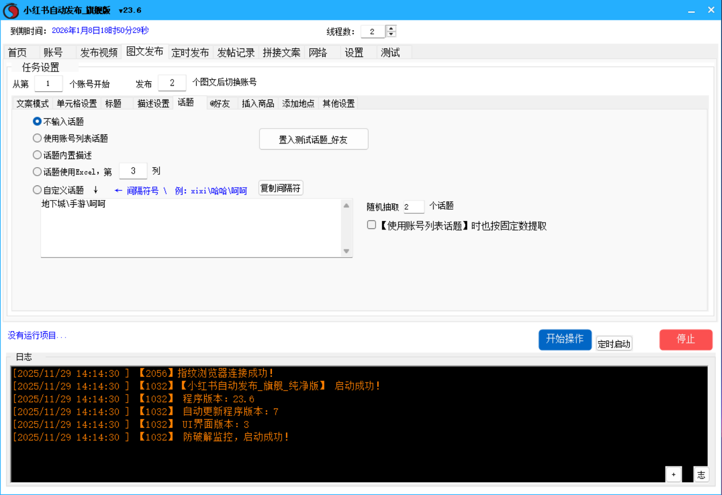Tick the '使用账号列表话题' fixed-count checkbox

371,225
